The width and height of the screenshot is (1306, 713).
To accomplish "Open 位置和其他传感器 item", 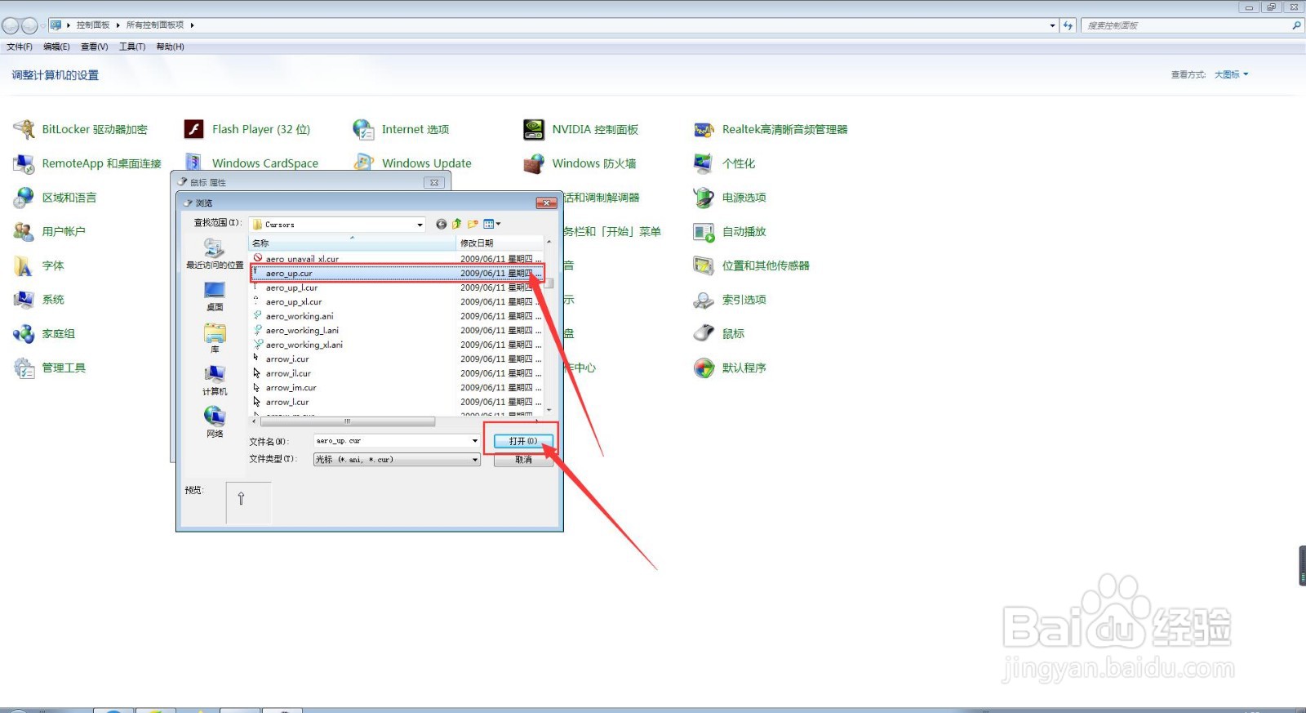I will [x=751, y=265].
